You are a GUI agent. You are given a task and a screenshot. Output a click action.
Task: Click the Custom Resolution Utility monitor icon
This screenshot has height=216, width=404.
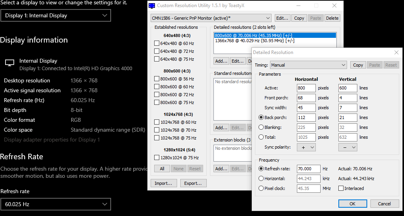(152, 6)
